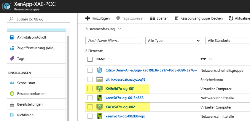Open Bereitstellungen menu item
Screen dimensions: 250x121
[36, 104]
